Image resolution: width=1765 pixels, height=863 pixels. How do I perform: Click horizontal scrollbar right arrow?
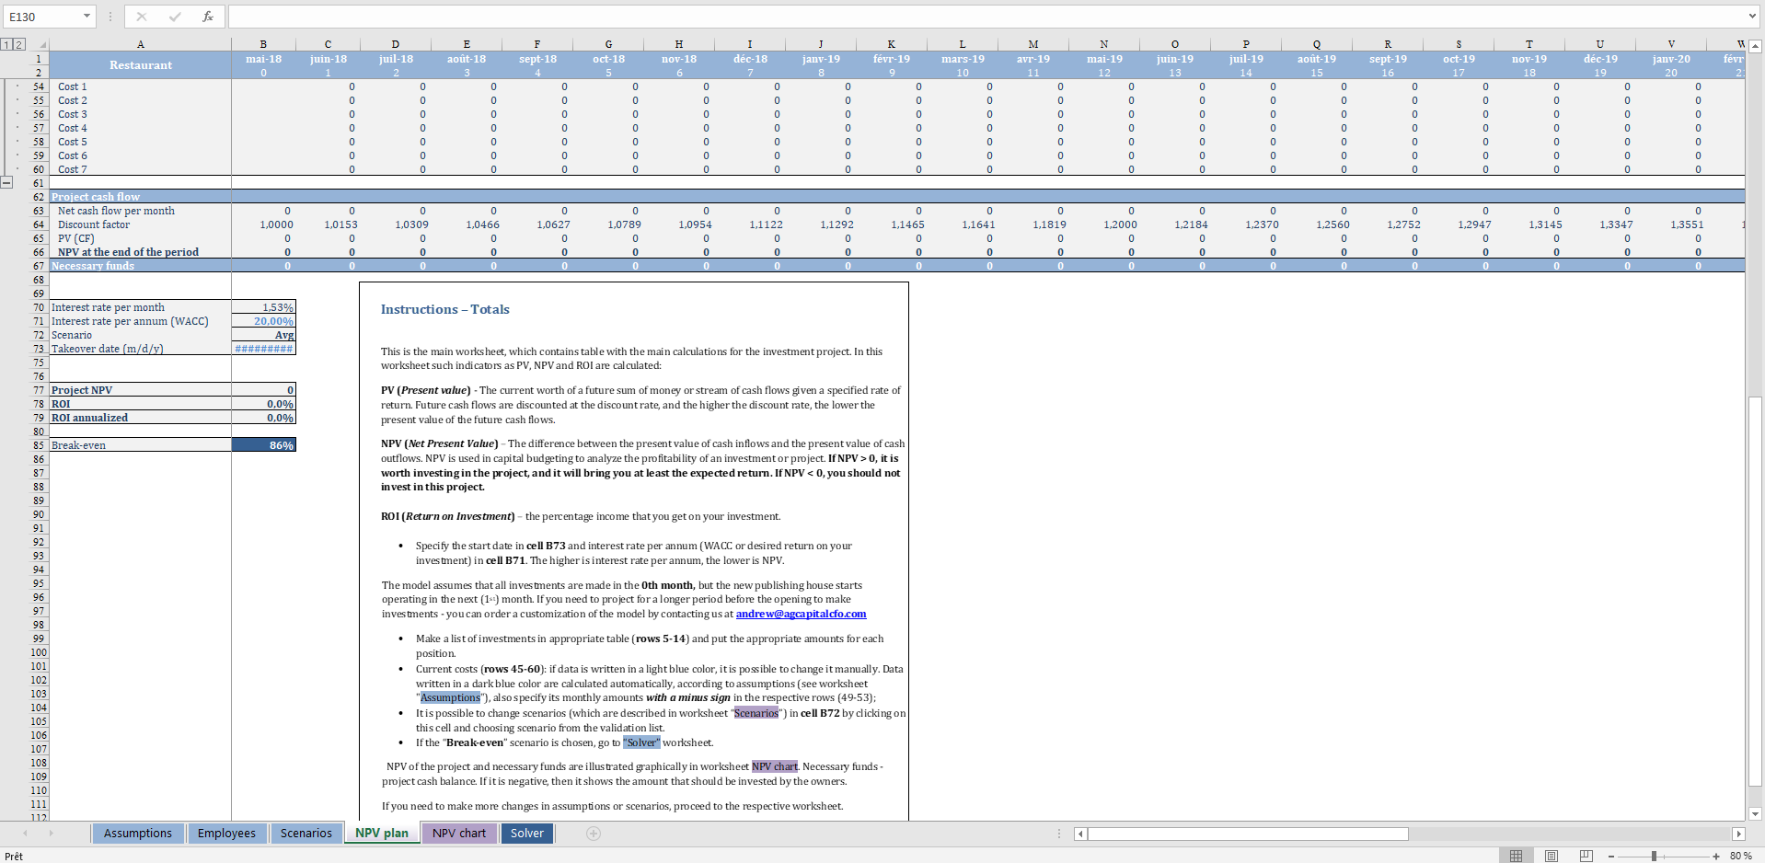coord(1738,834)
